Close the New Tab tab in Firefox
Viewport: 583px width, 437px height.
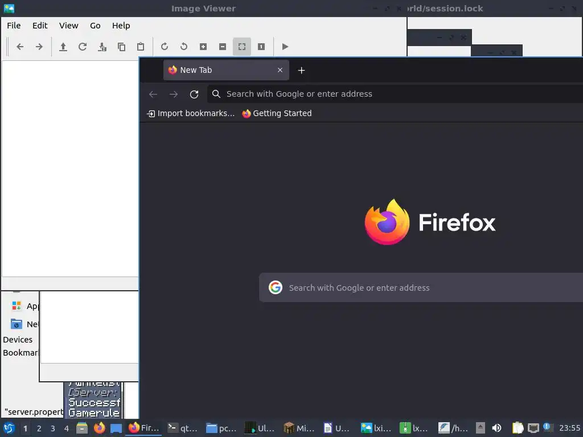pyautogui.click(x=280, y=70)
